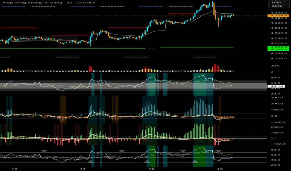This screenshot has width=291, height=171.
Task: Click the 4,220.0 price scale label
Action: pyautogui.click(x=279, y=43)
